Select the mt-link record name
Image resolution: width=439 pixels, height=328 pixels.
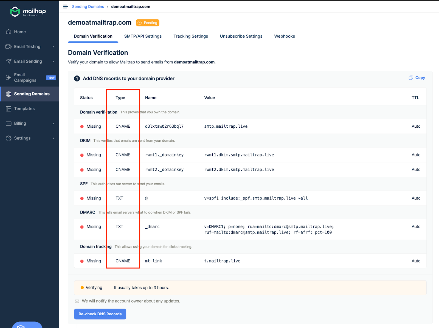(153, 261)
